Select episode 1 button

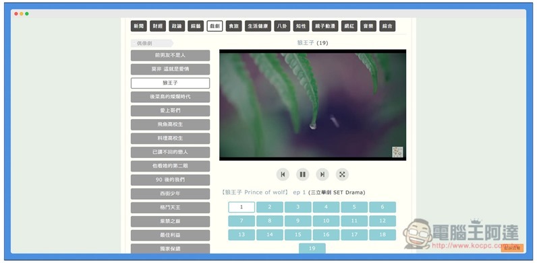[242, 207]
